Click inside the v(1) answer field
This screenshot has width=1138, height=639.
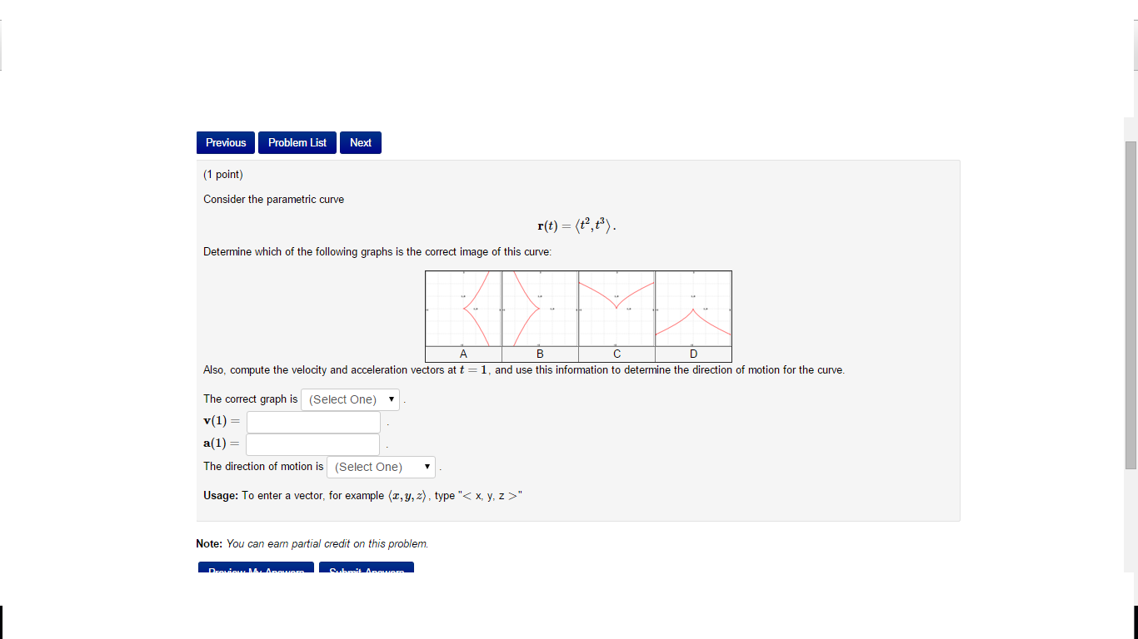pyautogui.click(x=313, y=422)
